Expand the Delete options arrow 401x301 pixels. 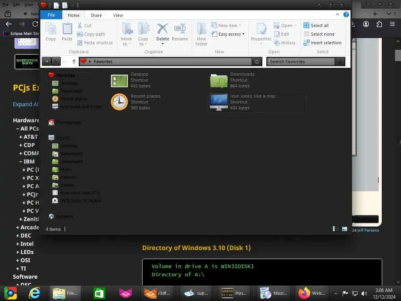pos(163,44)
